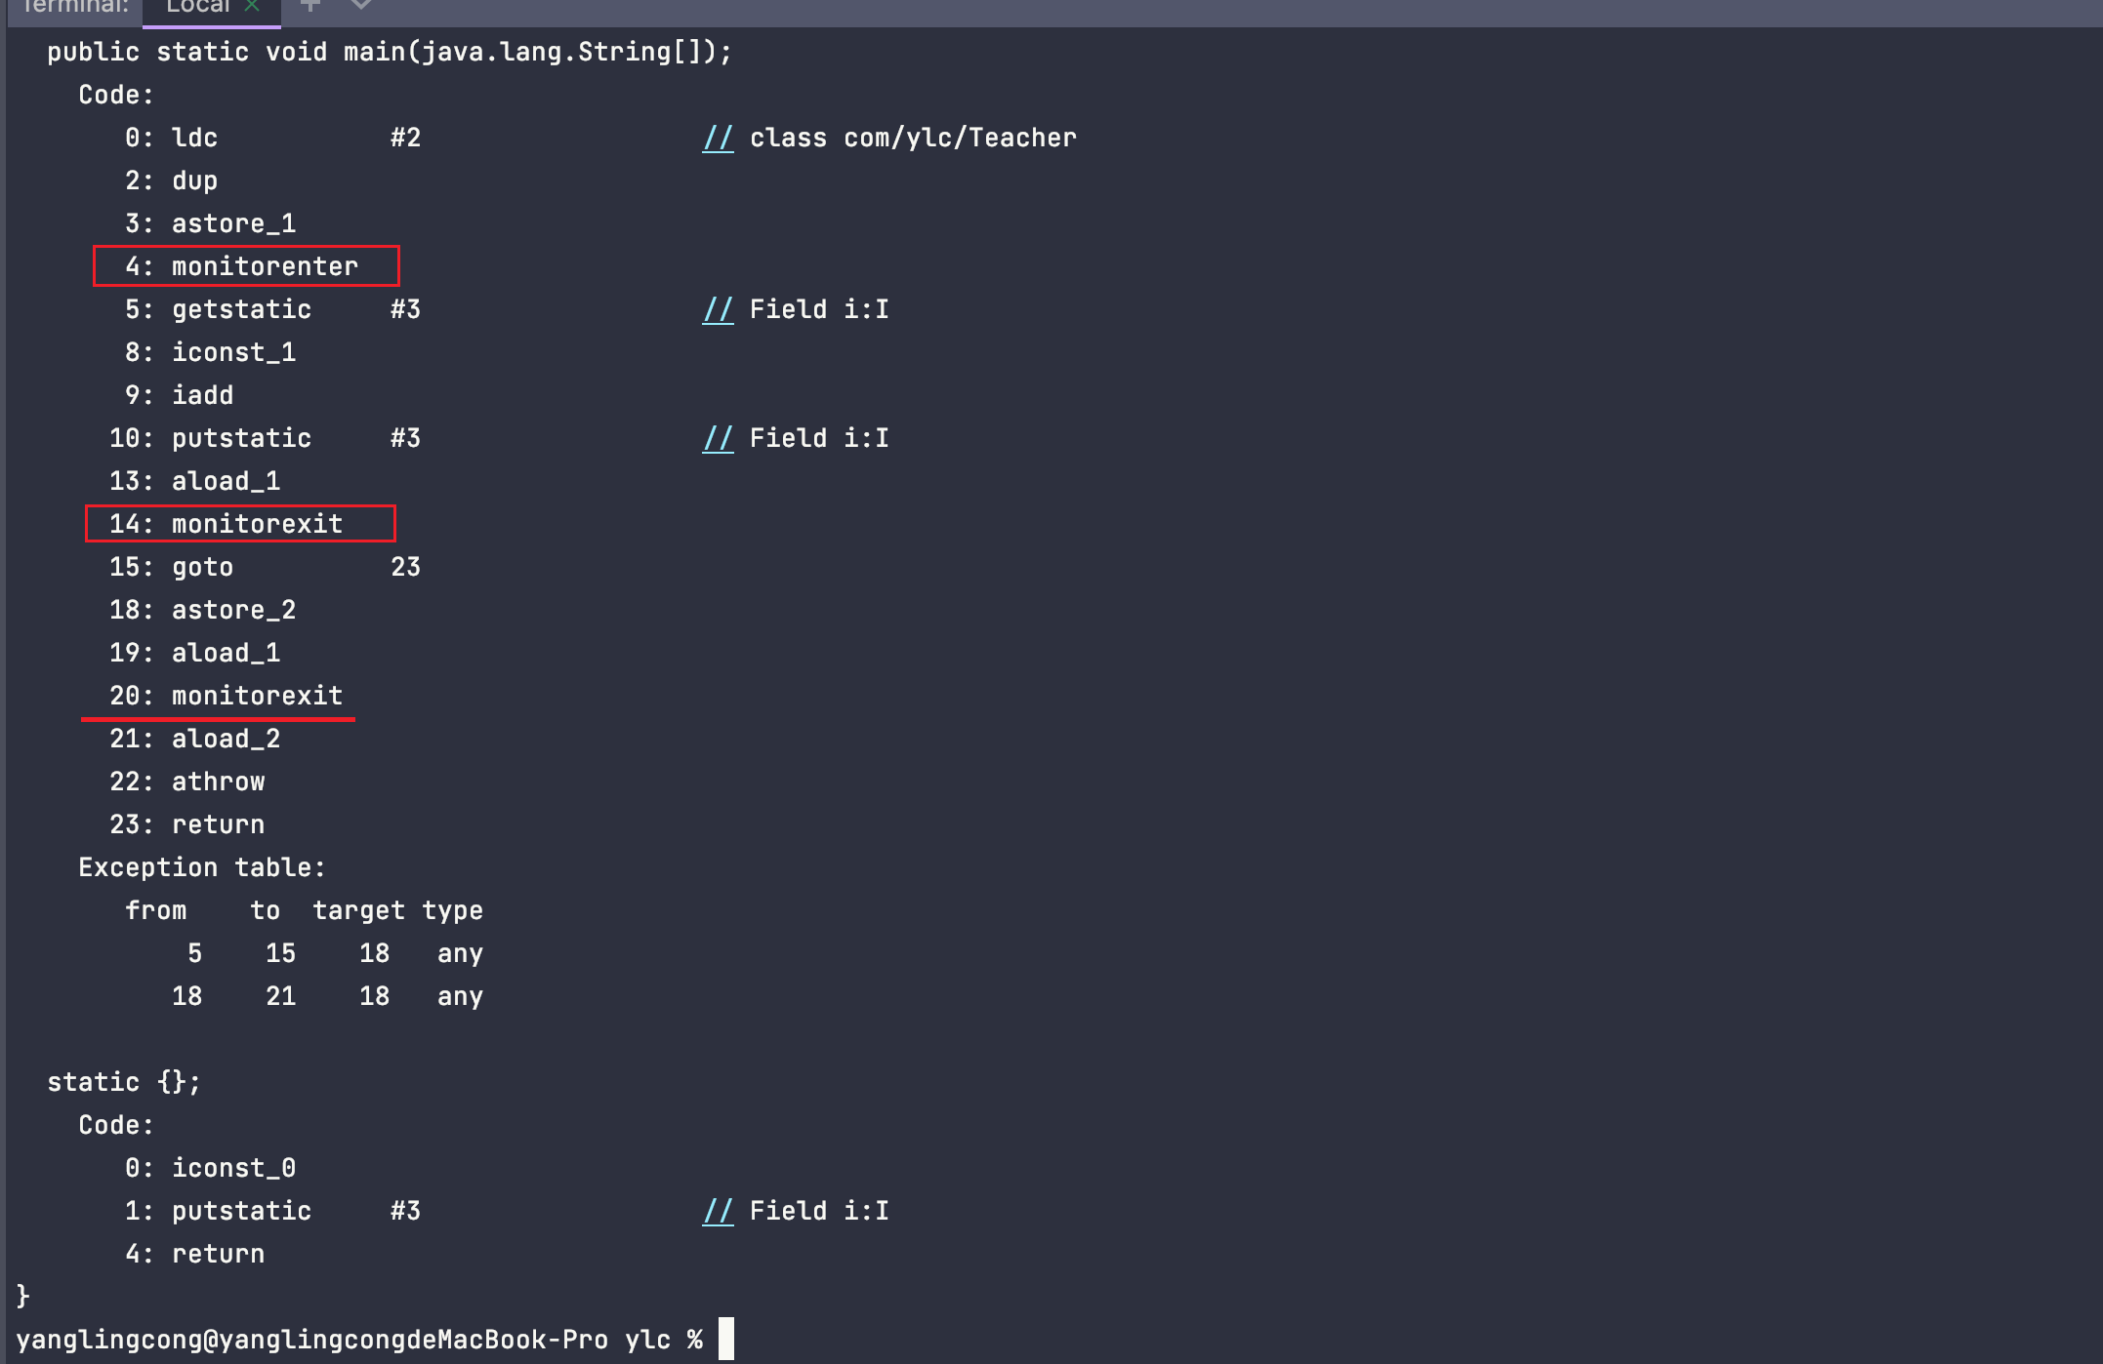Click the '3: astore_1' instruction

(210, 224)
